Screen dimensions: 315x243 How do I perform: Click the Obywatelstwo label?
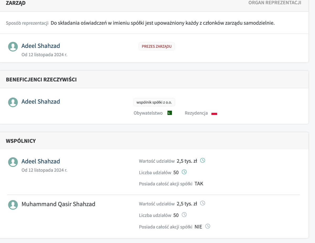coord(148,113)
